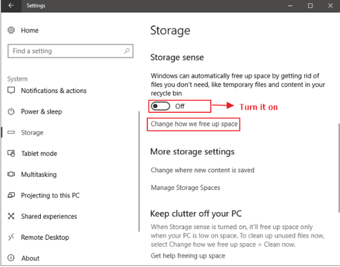This screenshot has width=340, height=267.
Task: Open the About page
Action: tap(30, 258)
